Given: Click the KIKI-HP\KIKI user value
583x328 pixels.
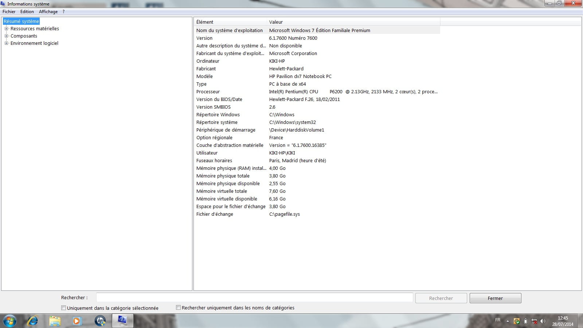Looking at the screenshot, I should coord(282,153).
